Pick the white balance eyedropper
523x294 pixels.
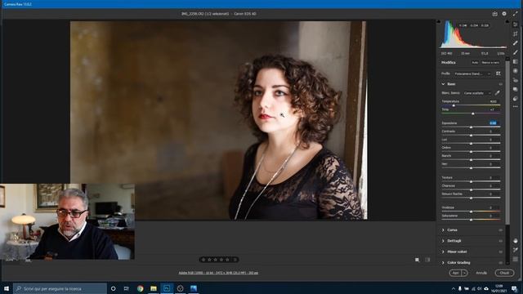[x=497, y=93]
